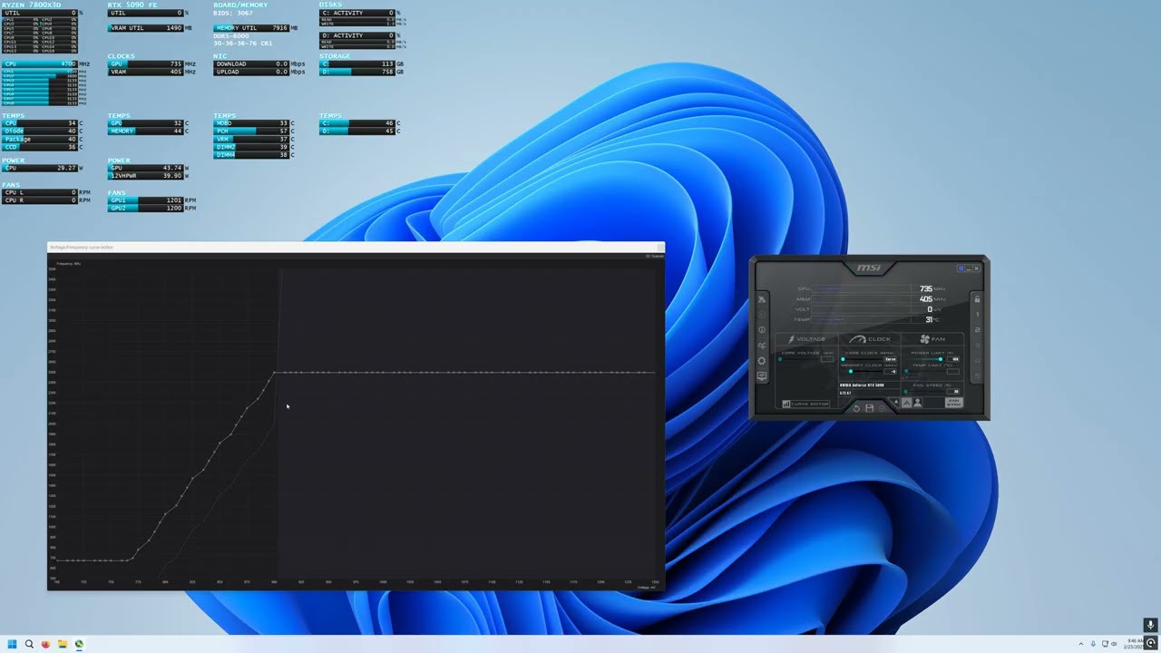1161x653 pixels.
Task: Open Firefox from the taskbar
Action: 45,644
